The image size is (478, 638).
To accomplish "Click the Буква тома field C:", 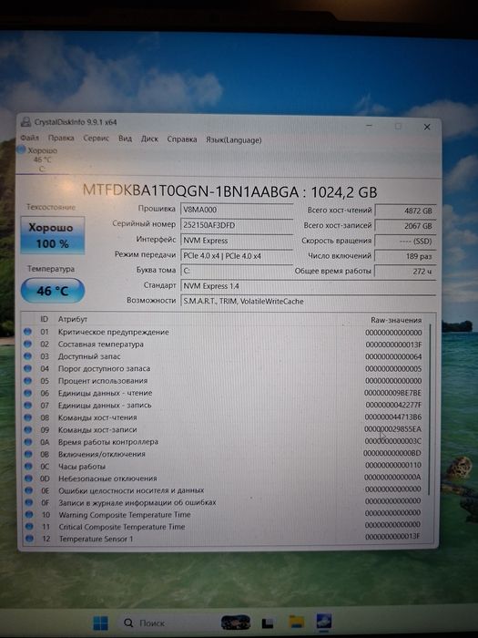I will click(236, 271).
